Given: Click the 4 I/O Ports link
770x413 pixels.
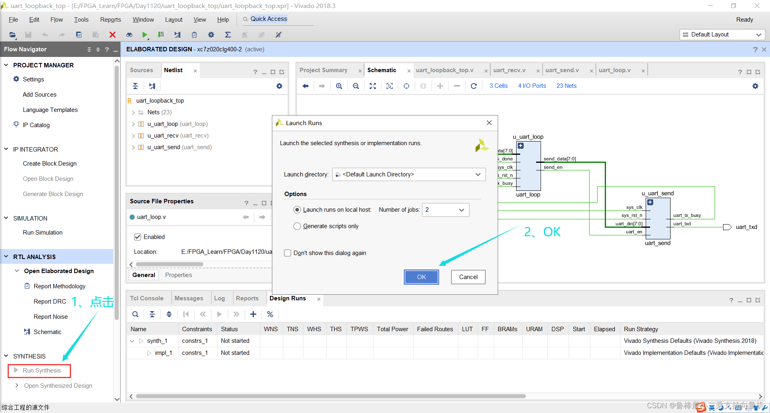Looking at the screenshot, I should point(532,86).
